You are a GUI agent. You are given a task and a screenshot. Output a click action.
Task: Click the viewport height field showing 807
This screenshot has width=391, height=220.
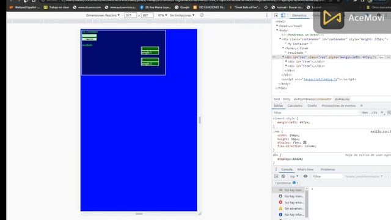tap(147, 15)
